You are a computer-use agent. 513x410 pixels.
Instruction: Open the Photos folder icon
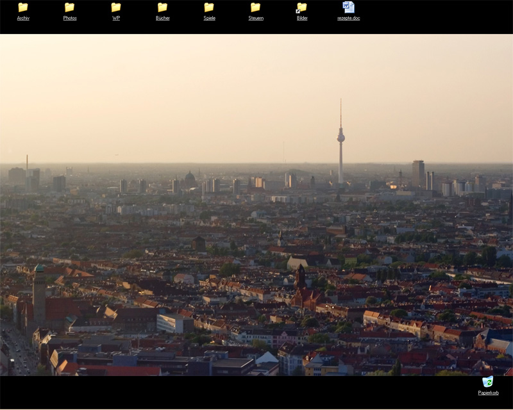pyautogui.click(x=69, y=7)
